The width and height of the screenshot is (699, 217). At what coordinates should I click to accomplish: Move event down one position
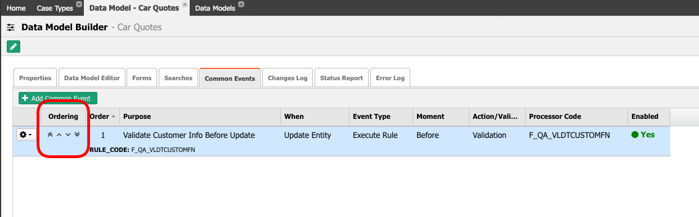(x=68, y=135)
